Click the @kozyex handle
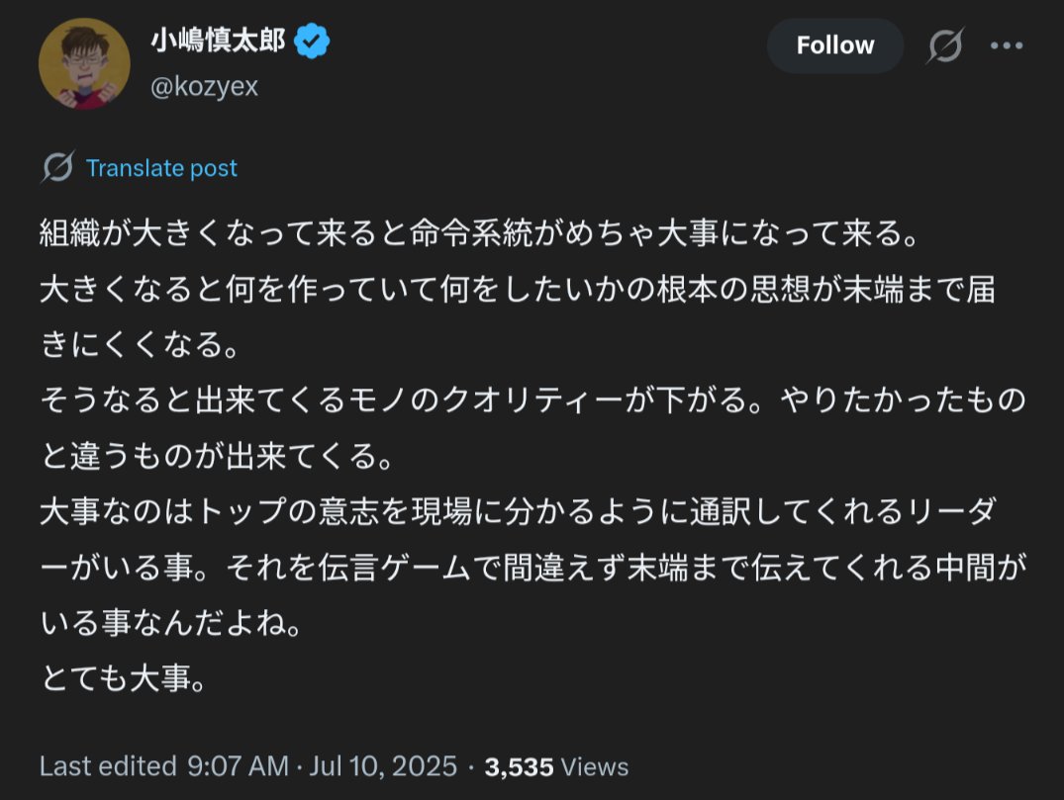The image size is (1064, 800). (x=204, y=86)
